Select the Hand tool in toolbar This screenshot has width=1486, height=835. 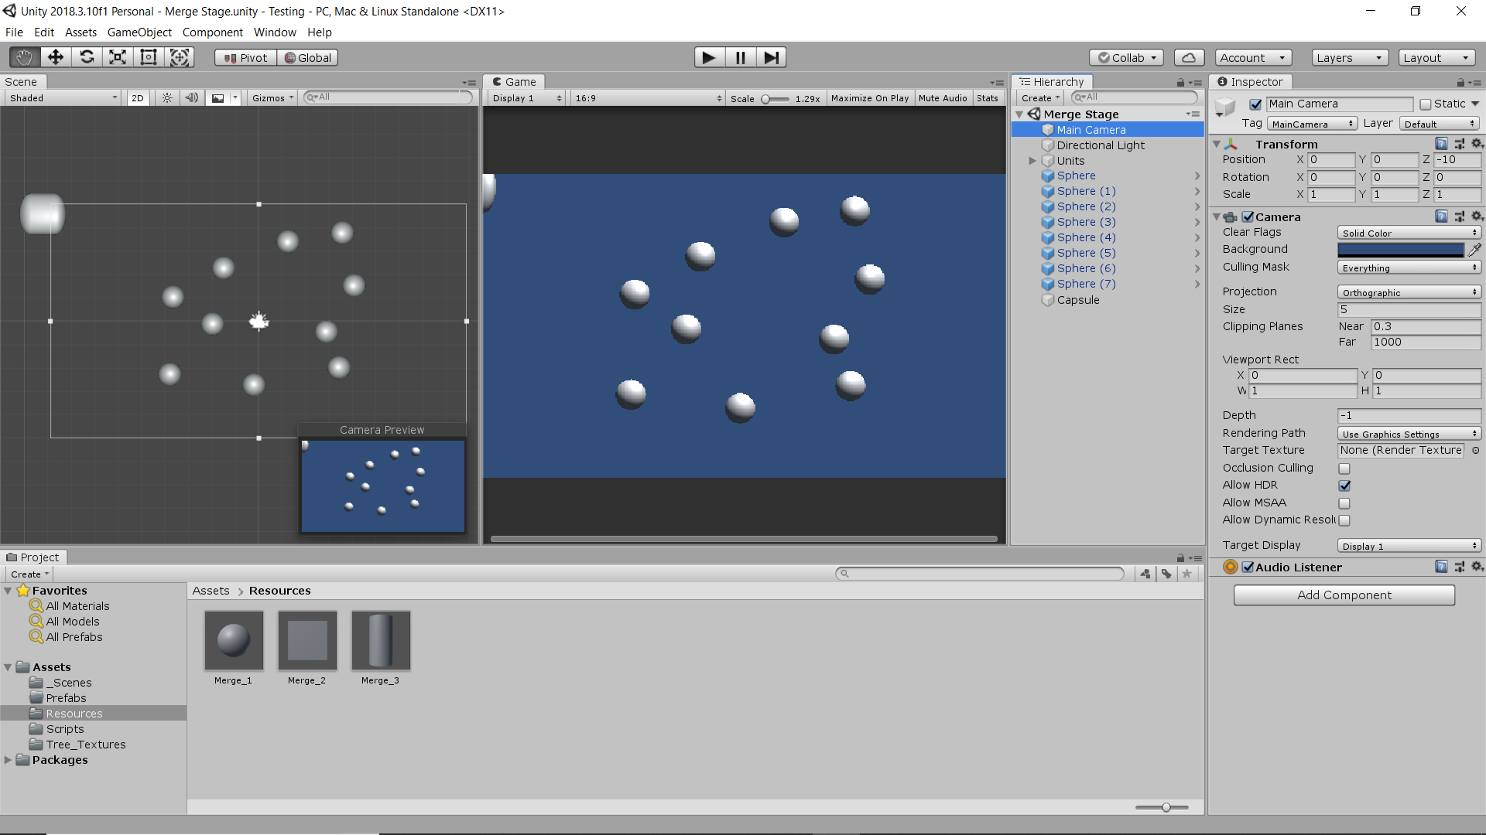[25, 57]
